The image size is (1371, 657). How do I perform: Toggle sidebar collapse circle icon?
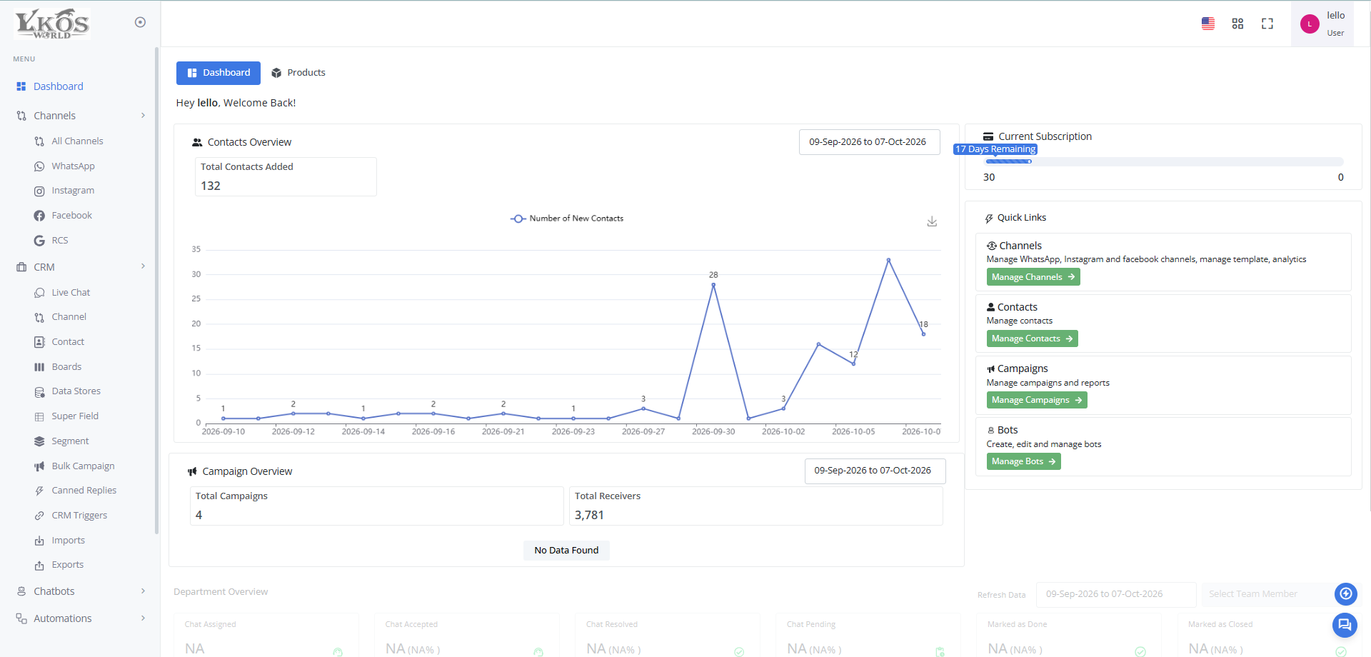pos(140,22)
